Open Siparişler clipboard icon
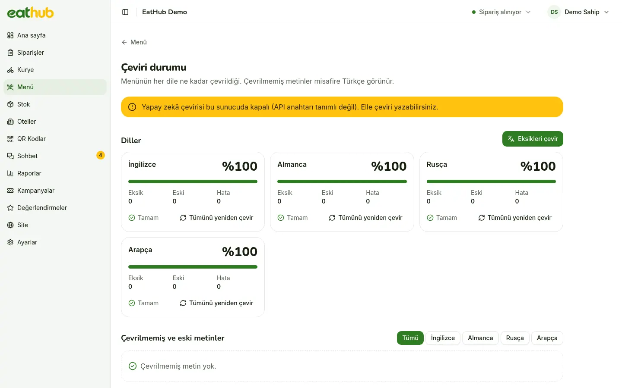 pyautogui.click(x=10, y=53)
